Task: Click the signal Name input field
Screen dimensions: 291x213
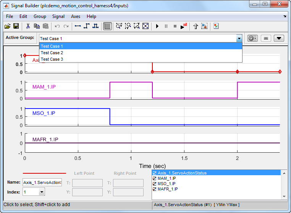Action: pos(42,182)
